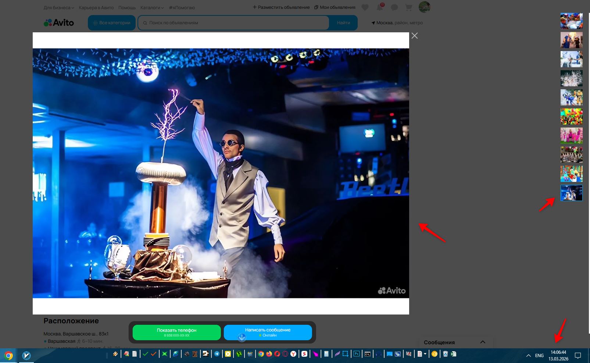
Task: Click the user profile avatar
Action: point(424,7)
